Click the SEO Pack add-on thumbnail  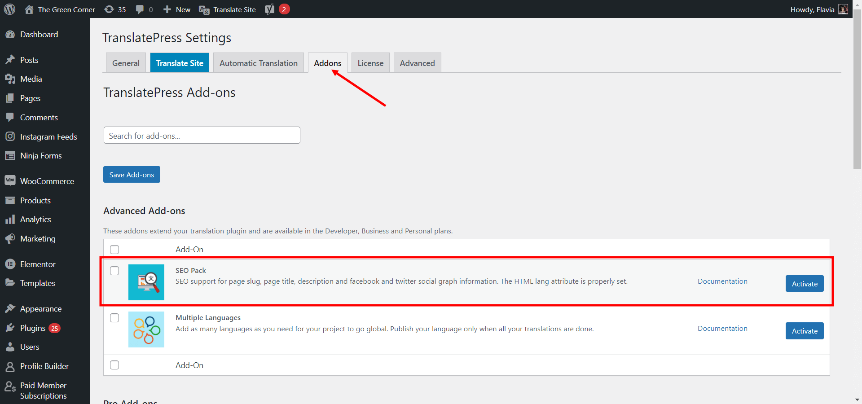tap(146, 282)
